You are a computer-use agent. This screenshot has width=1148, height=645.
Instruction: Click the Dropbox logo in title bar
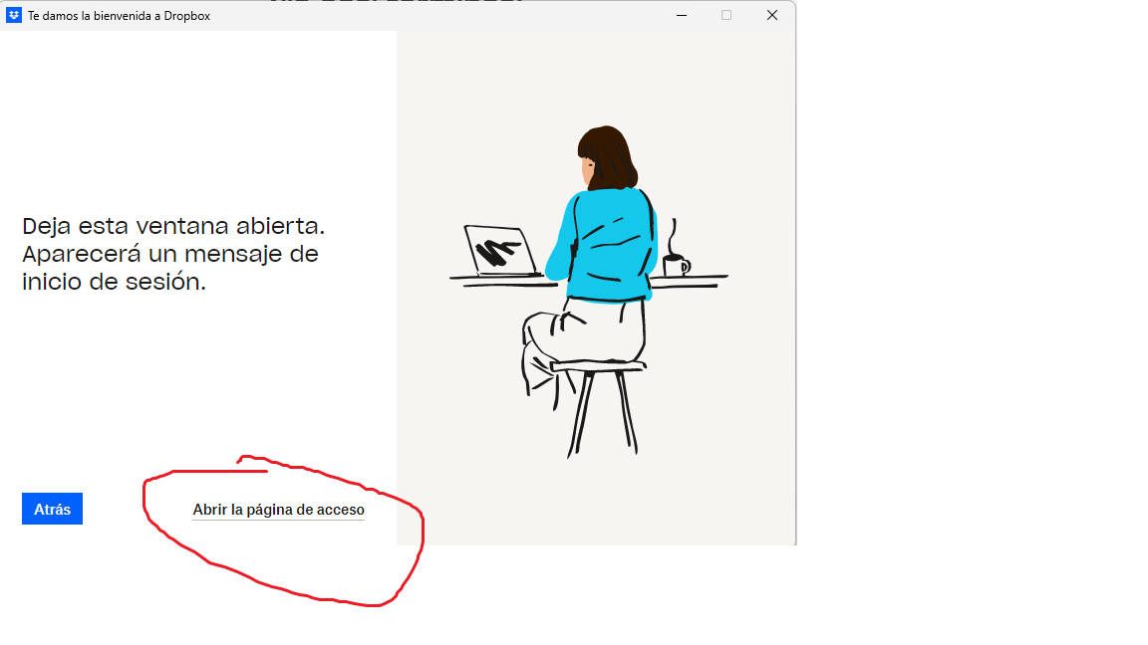point(14,15)
